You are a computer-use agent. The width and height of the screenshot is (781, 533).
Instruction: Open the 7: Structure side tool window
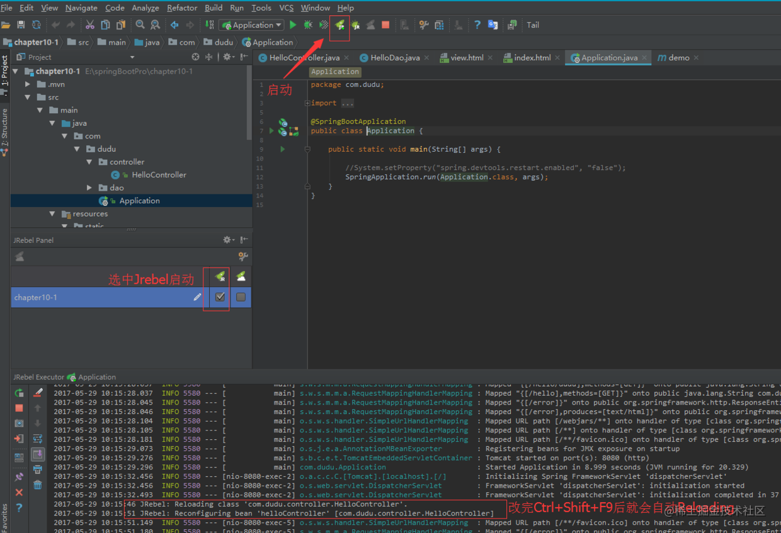coord(4,127)
